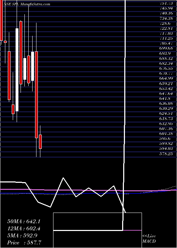
Task: Click the Price : 587.7 reading
Action: 25,243
